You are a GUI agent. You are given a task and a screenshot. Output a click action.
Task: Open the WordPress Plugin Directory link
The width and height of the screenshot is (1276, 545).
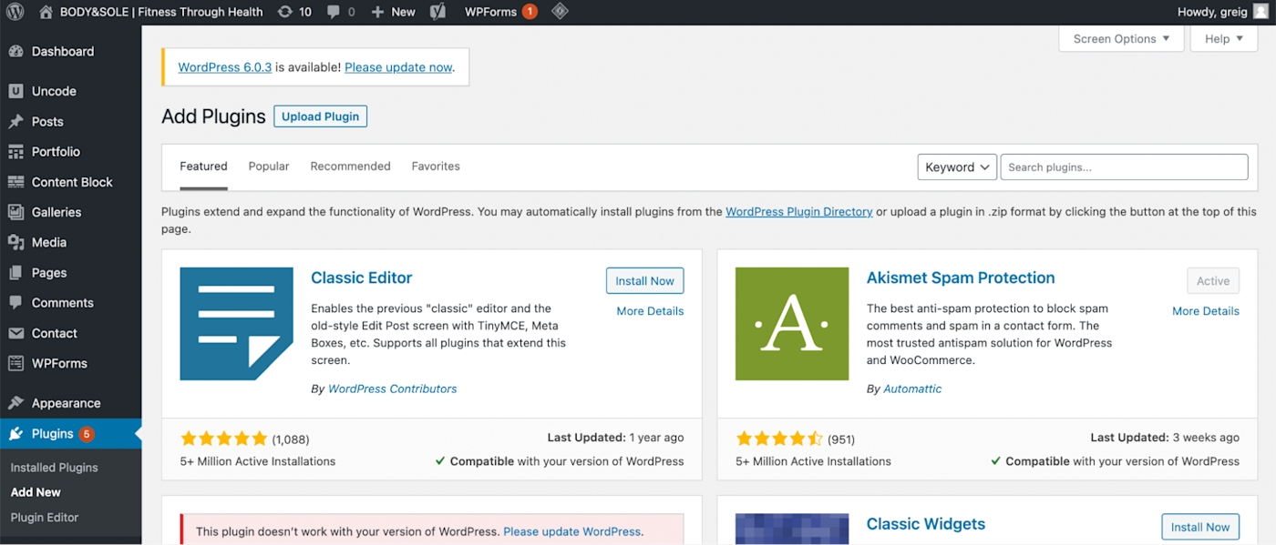[799, 212]
